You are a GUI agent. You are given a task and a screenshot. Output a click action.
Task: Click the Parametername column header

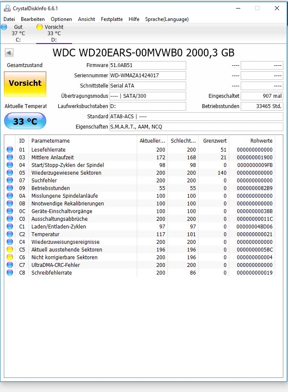point(83,141)
